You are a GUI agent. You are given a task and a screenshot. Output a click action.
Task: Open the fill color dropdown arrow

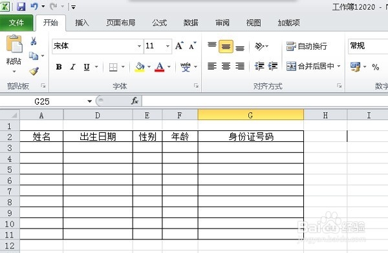[149, 66]
